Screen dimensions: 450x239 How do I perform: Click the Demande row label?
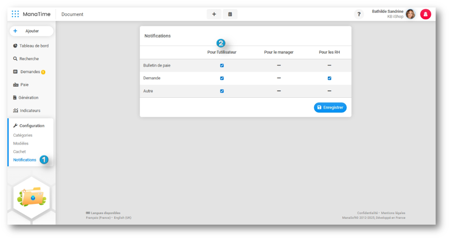pyautogui.click(x=152, y=78)
